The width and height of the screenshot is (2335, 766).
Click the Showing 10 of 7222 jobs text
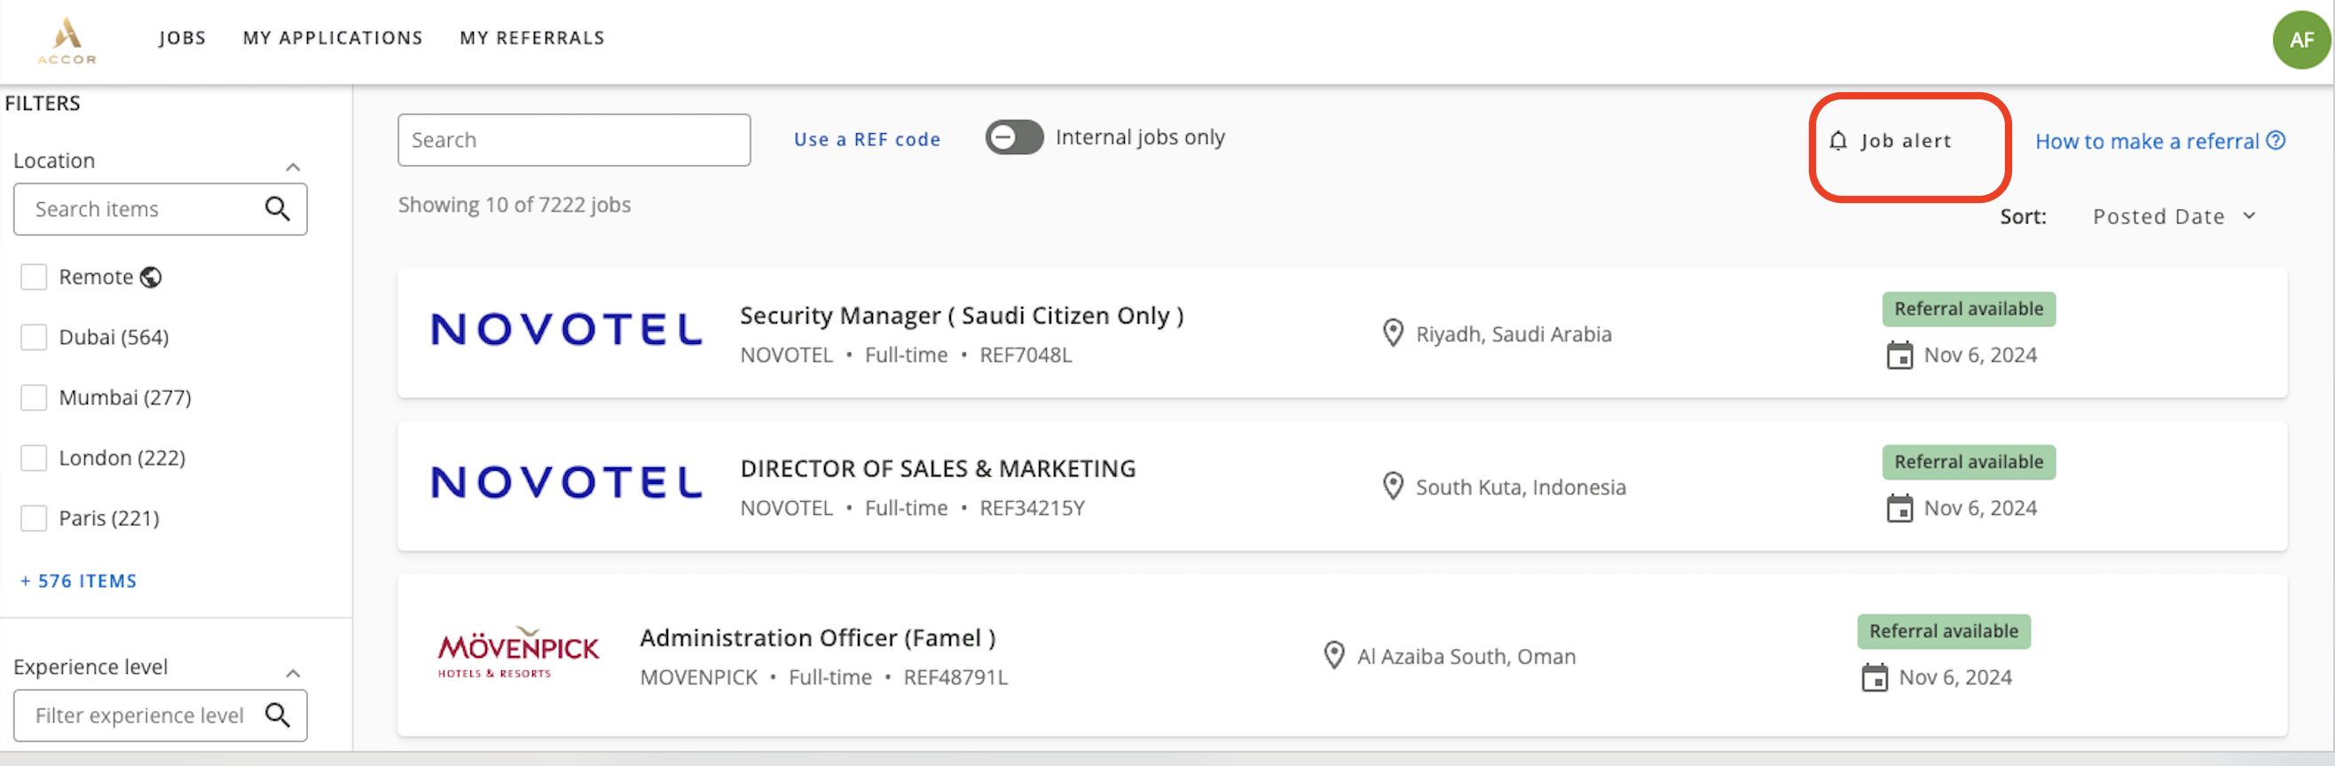click(514, 205)
